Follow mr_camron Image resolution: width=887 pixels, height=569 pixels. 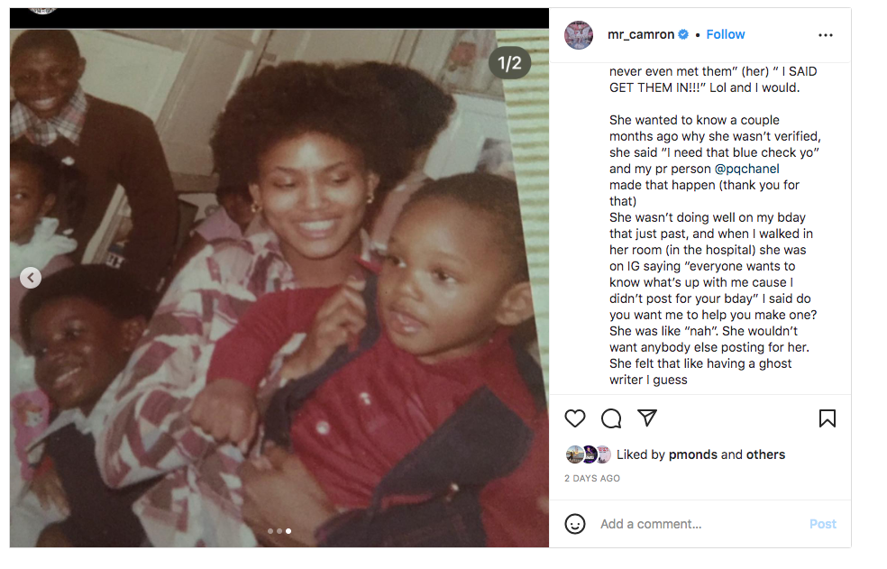(726, 34)
